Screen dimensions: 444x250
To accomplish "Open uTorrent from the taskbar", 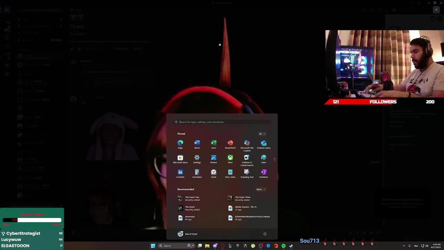I will (x=253, y=246).
